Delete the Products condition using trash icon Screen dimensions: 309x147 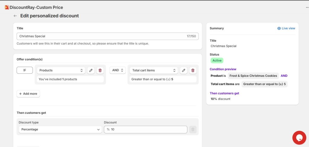click(x=100, y=70)
